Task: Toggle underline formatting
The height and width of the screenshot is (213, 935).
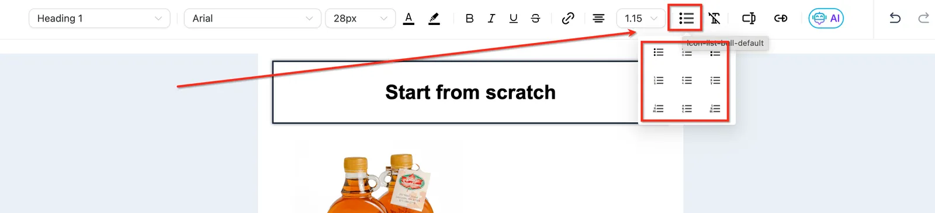Action: coord(513,19)
